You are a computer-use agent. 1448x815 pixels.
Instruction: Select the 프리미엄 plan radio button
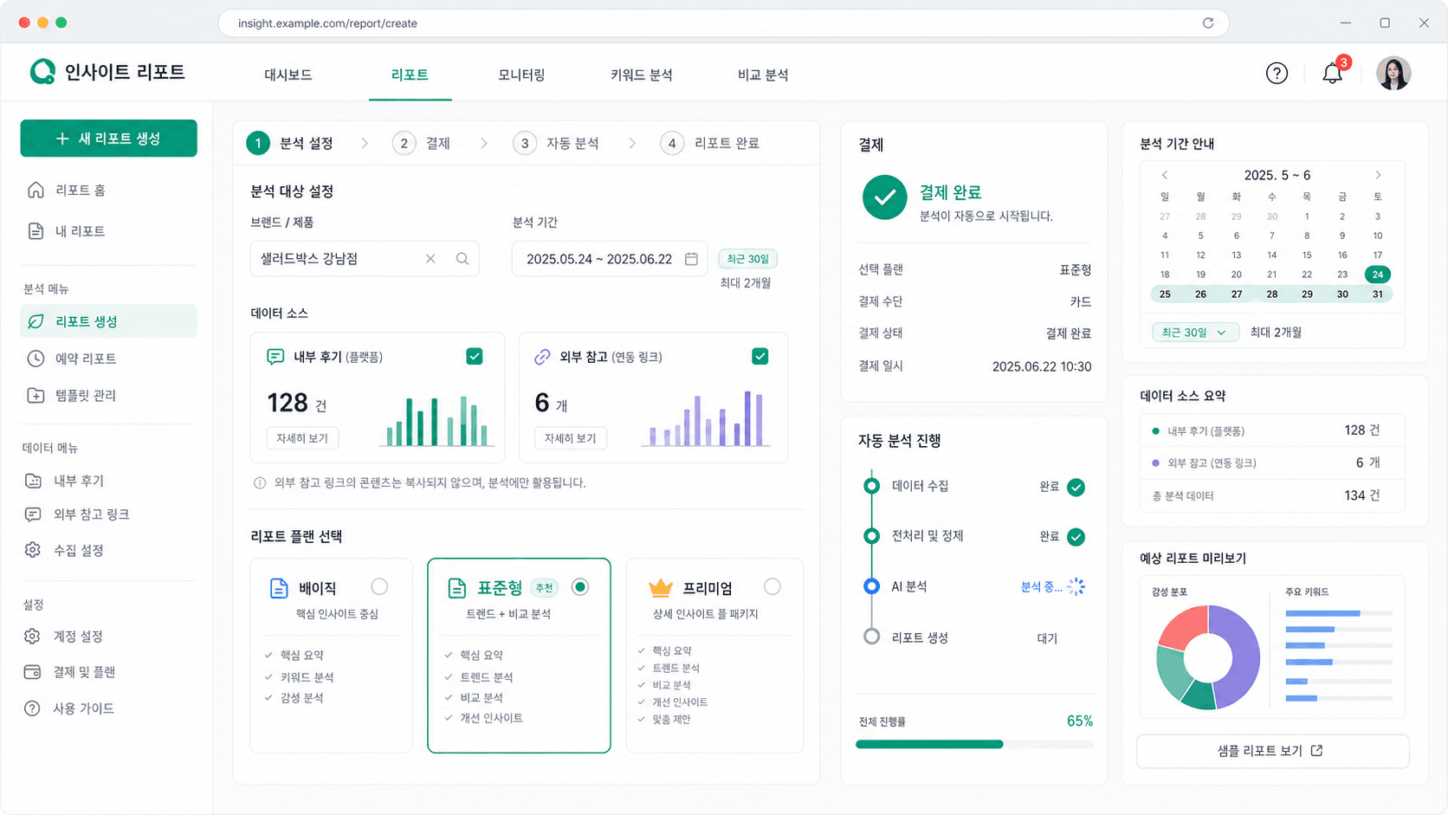pos(772,587)
